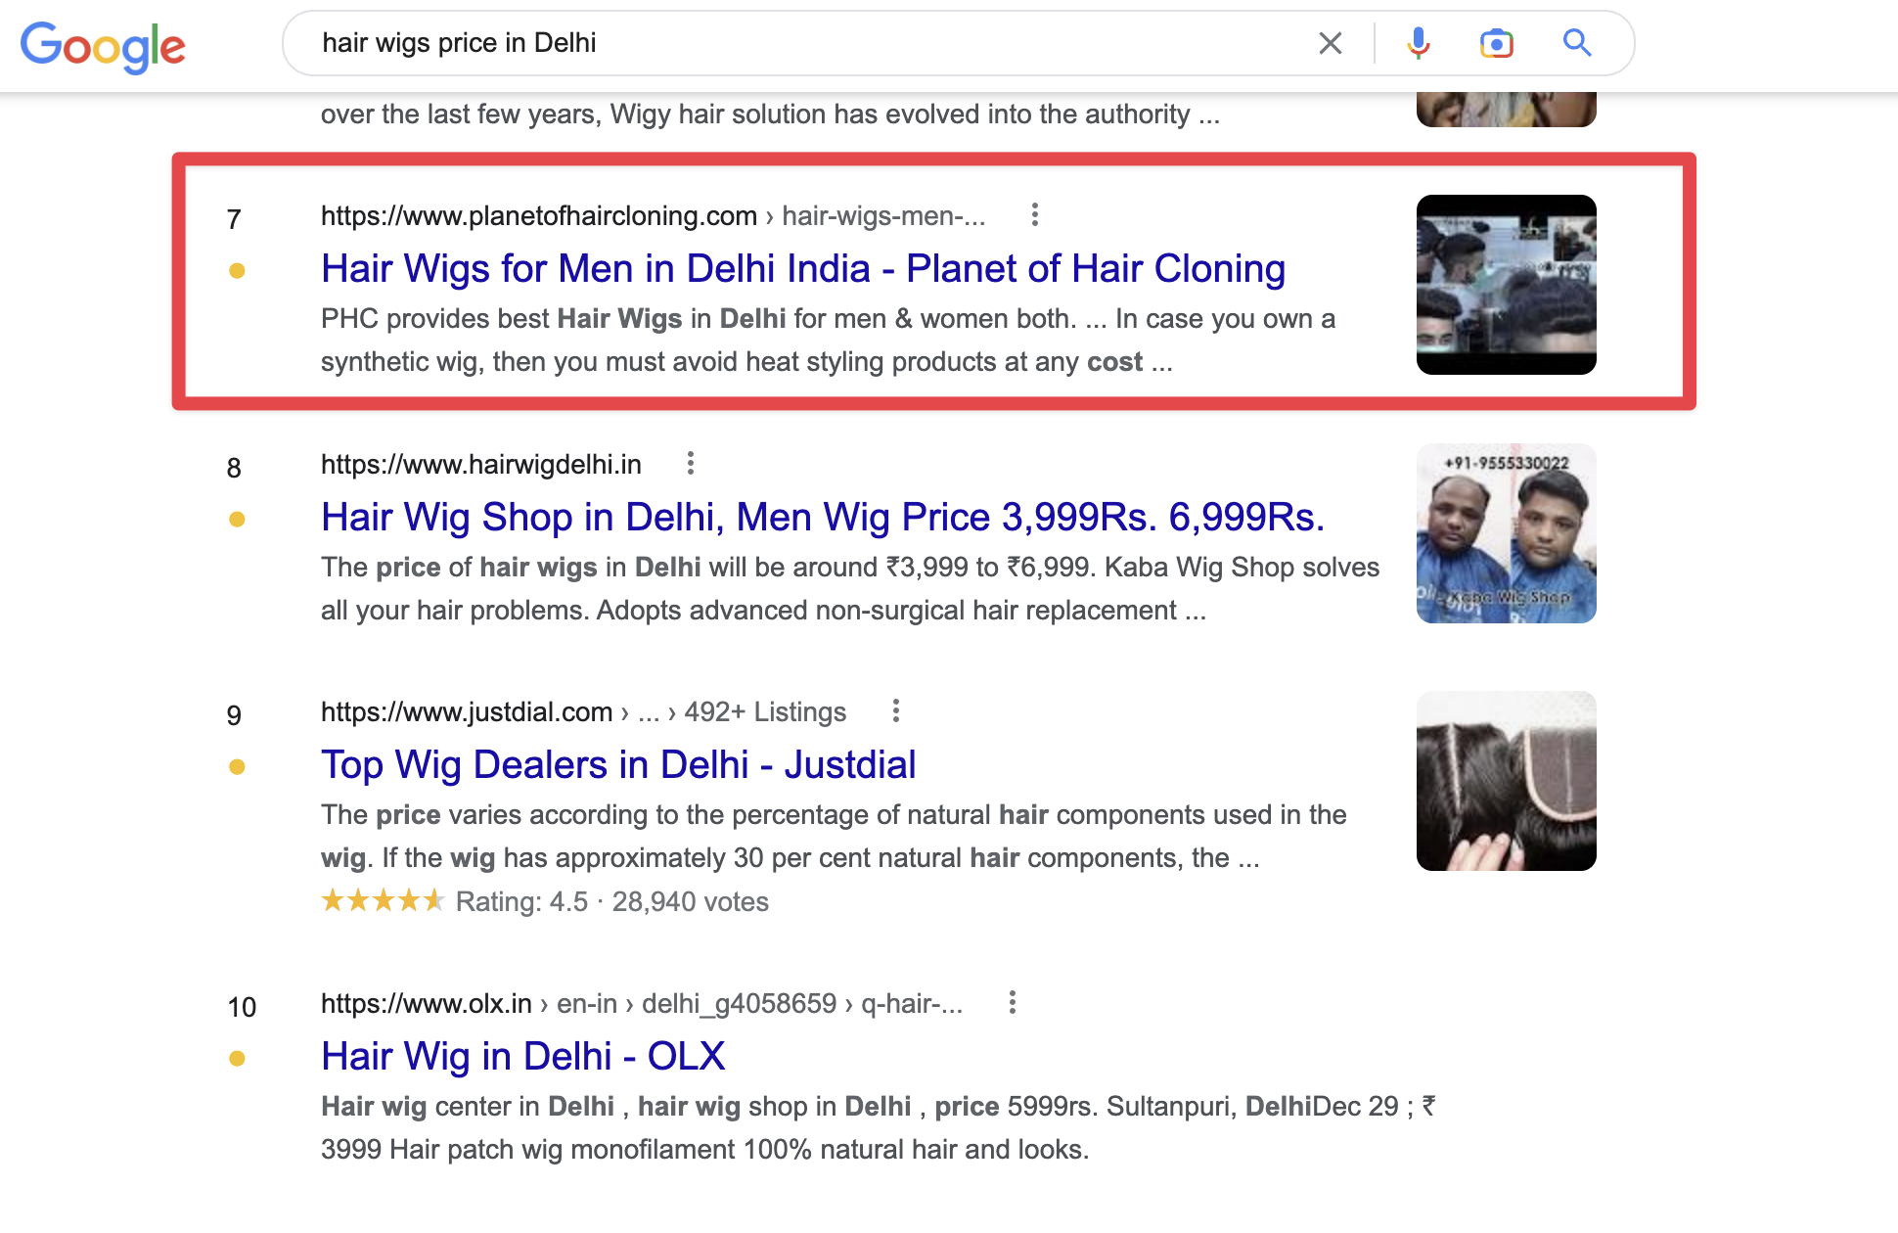Open options menu for hairwigdelhi.in result
1898x1233 pixels.
[x=690, y=463]
